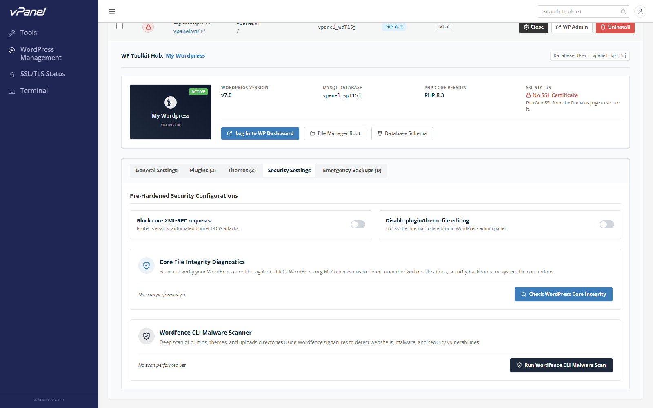The width and height of the screenshot is (653, 408).
Task: Click the red SSL lock badge in site row
Action: coord(148,27)
